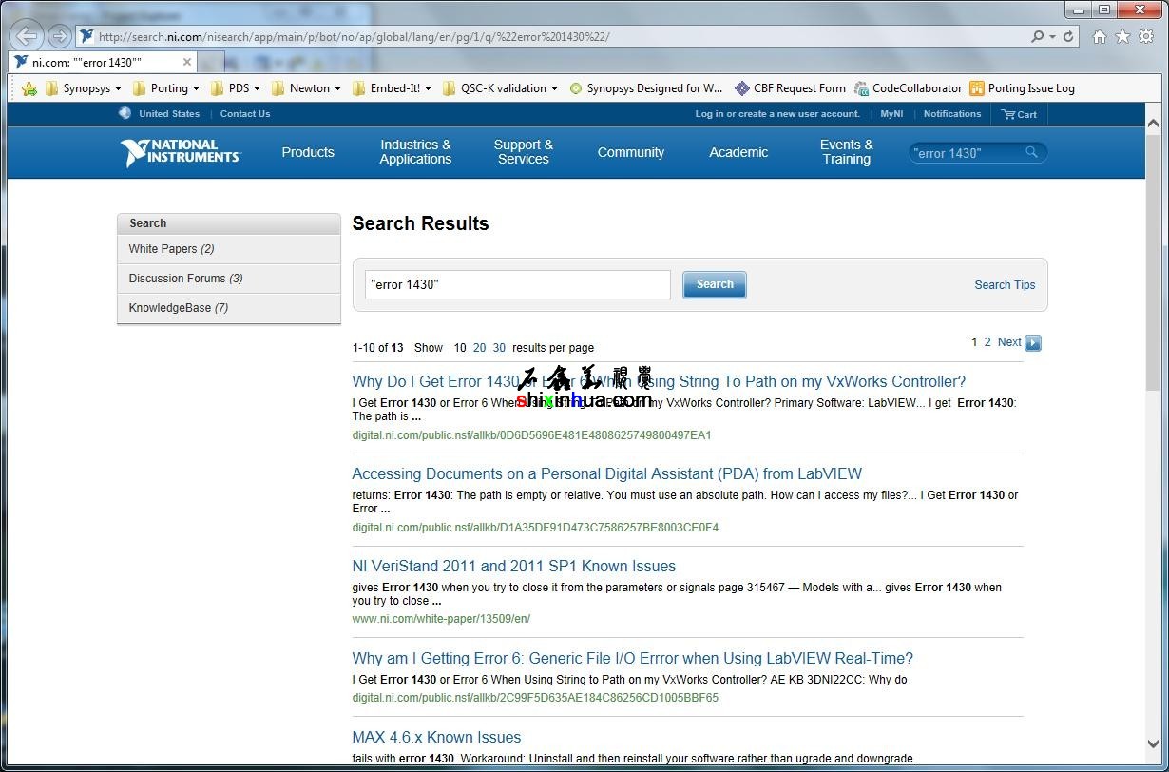1169x772 pixels.
Task: Show 20 results per page
Action: 480,348
